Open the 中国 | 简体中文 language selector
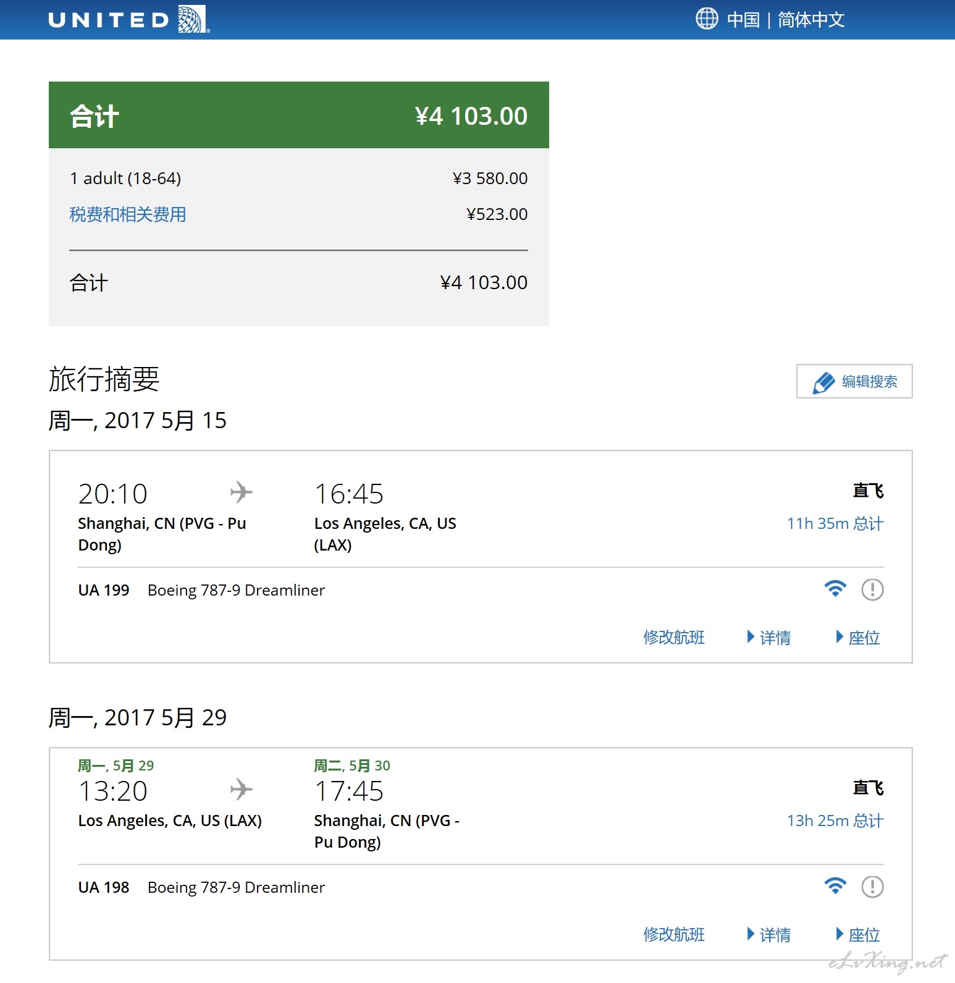The height and width of the screenshot is (983, 955). [770, 19]
